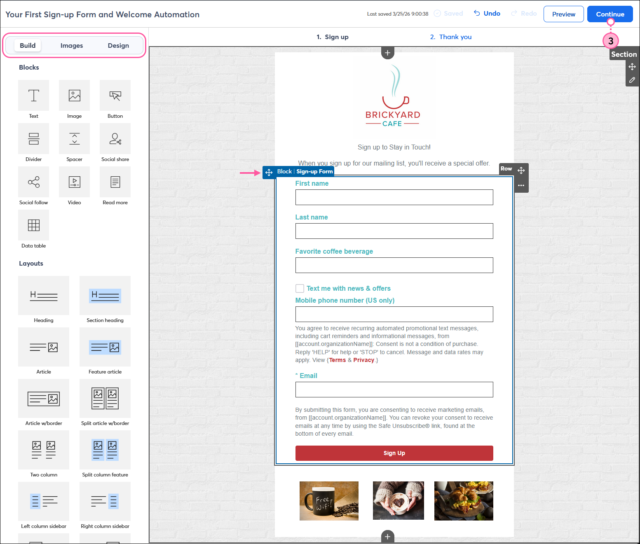Switch to the 2. Thank you tab
The image size is (640, 544).
(451, 37)
